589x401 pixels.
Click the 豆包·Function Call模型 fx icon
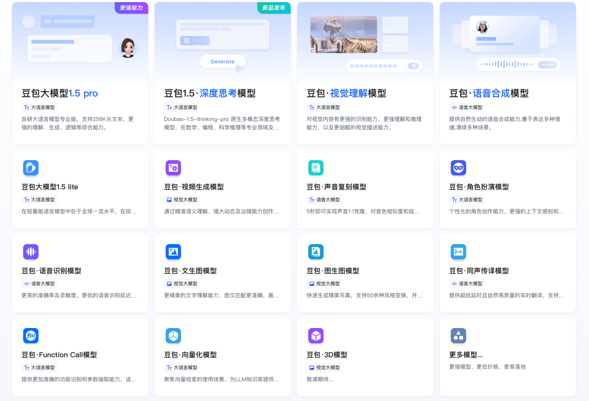click(x=31, y=336)
